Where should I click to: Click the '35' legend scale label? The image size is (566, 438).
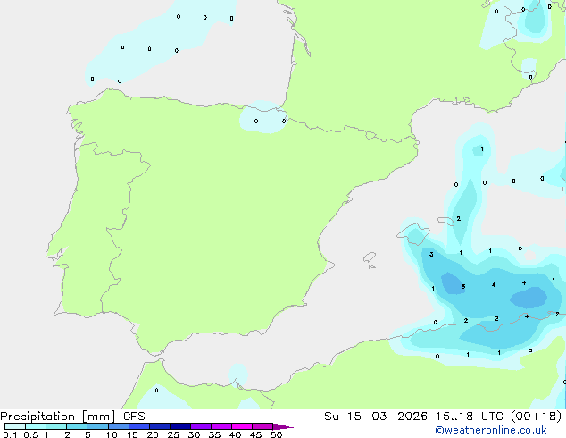(214, 434)
